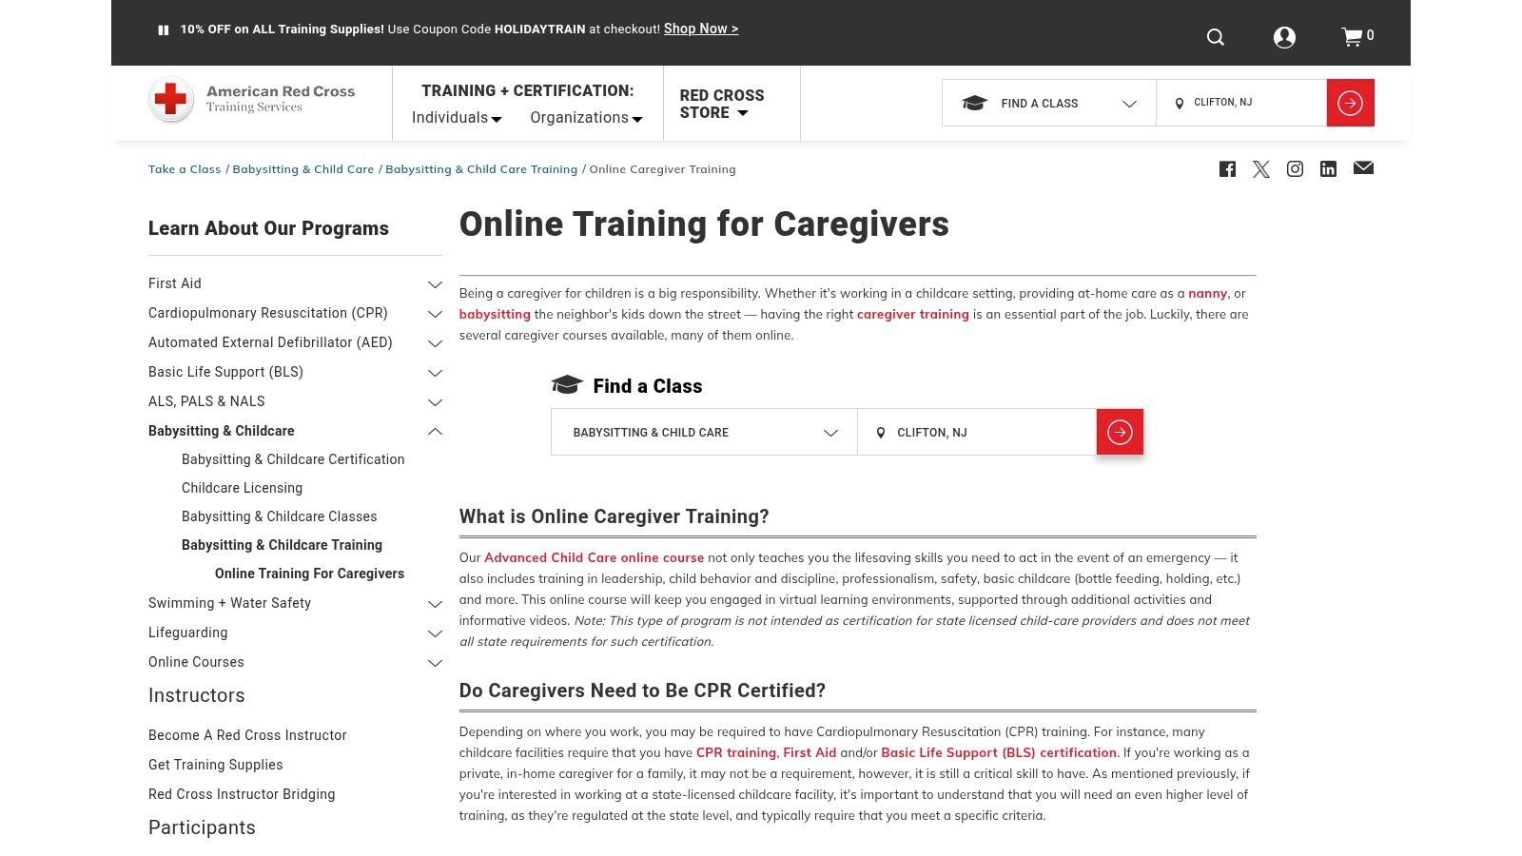Open the Advanced Child Care online course link
The width and height of the screenshot is (1522, 856).
coord(593,558)
